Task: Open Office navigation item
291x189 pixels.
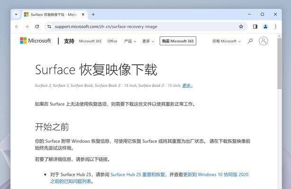Action: pyautogui.click(x=112, y=41)
